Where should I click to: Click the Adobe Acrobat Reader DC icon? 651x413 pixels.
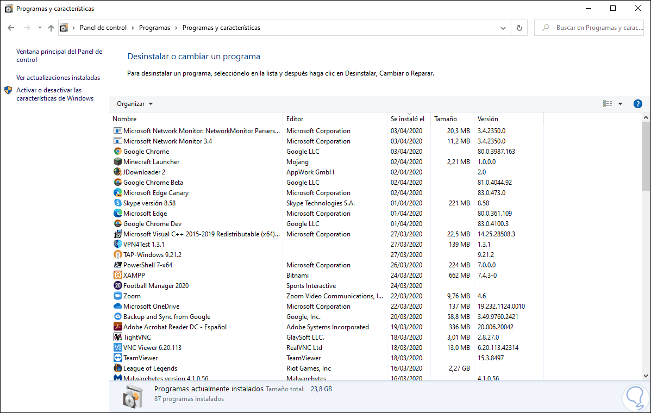coord(118,327)
